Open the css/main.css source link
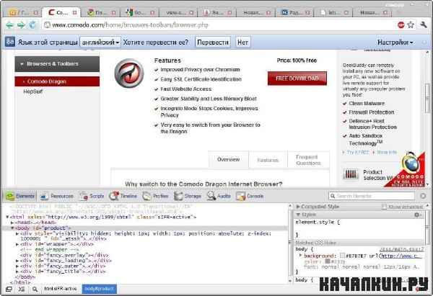The image size is (433, 296). (x=401, y=249)
